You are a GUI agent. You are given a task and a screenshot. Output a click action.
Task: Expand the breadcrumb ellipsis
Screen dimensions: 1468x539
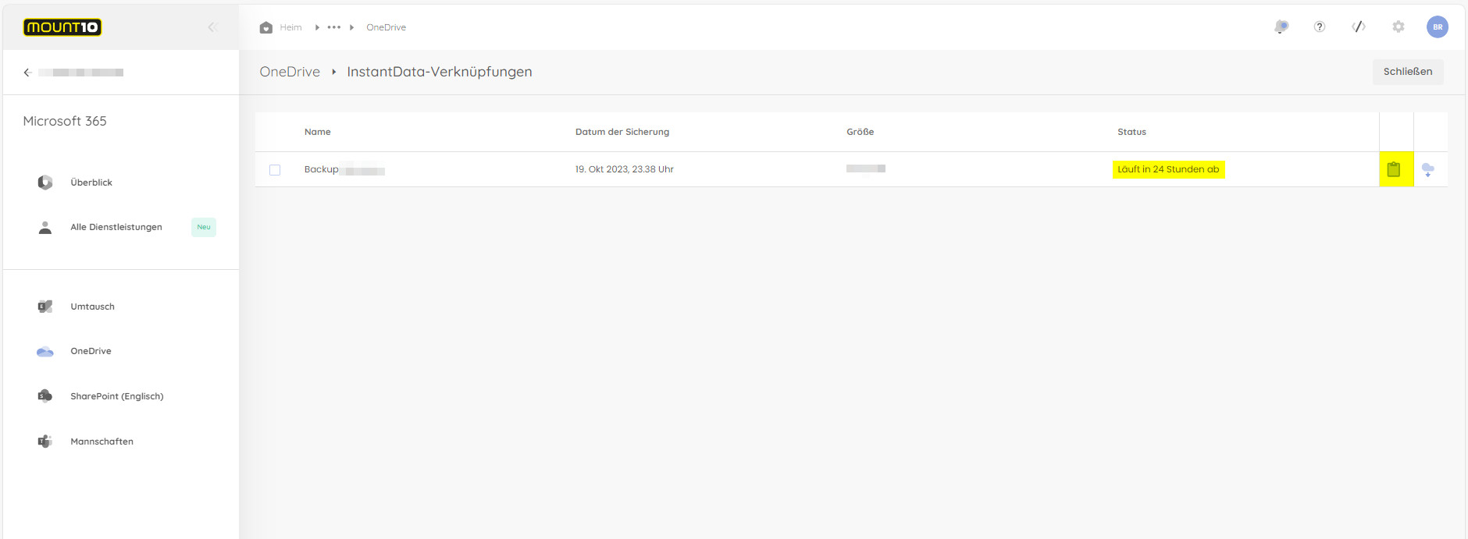(334, 27)
